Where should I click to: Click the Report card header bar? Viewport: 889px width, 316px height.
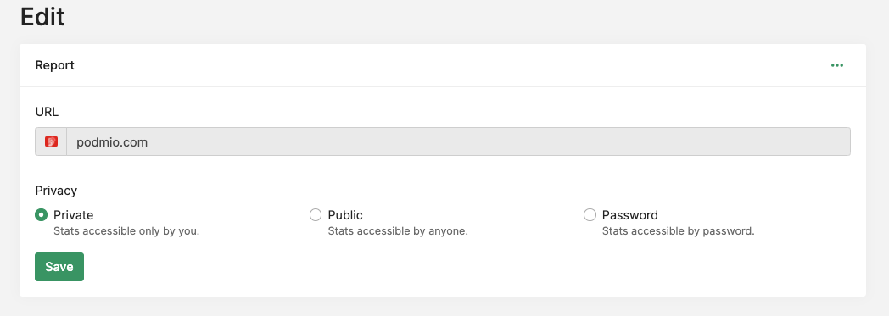click(443, 65)
